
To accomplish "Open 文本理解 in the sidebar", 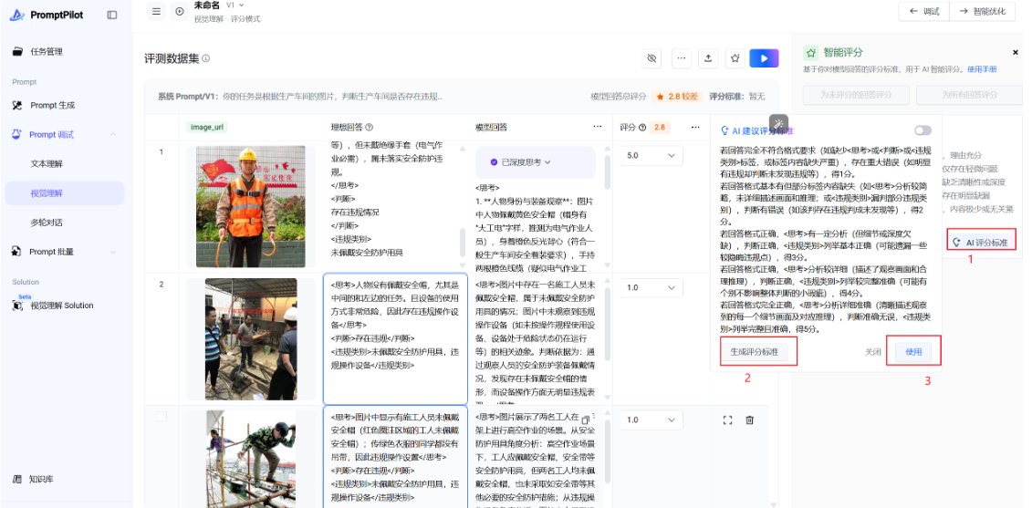I will (x=47, y=164).
